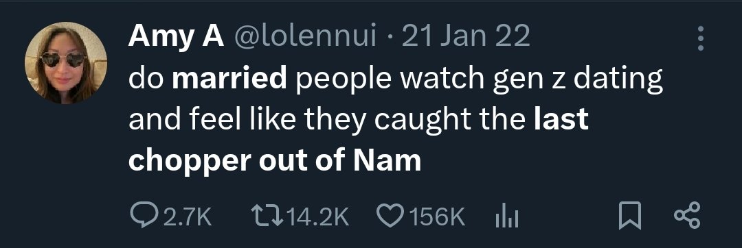Screen dimensions: 742x248
Task: Click the words "gen z dating"
Action: click(x=578, y=80)
